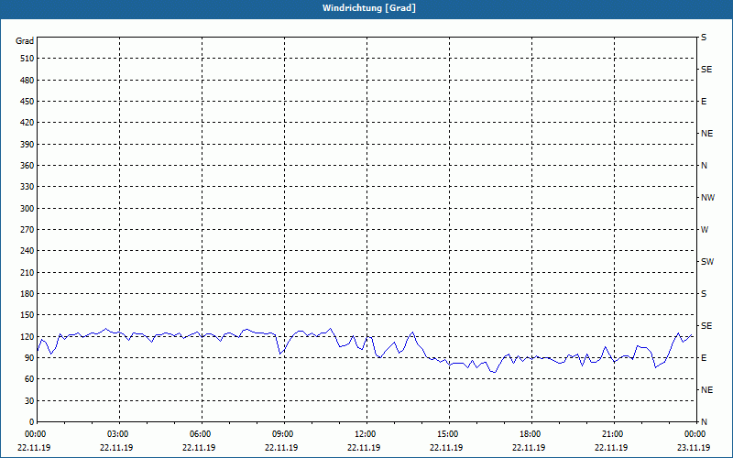733x458 pixels.
Task: Select the "22.11.19" date under 18:00
Action: tap(529, 447)
